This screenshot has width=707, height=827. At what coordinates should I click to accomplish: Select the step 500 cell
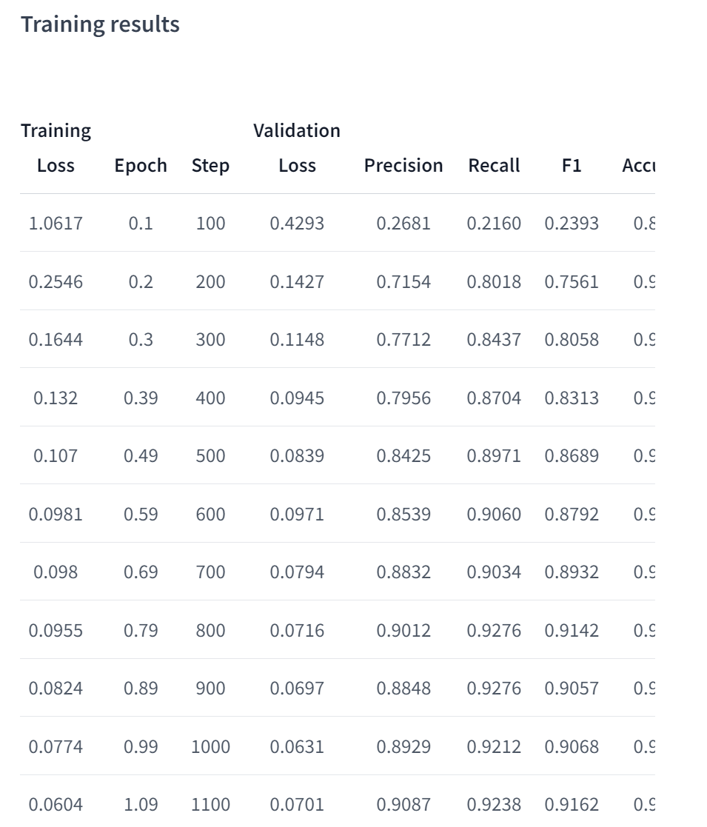[x=210, y=456]
